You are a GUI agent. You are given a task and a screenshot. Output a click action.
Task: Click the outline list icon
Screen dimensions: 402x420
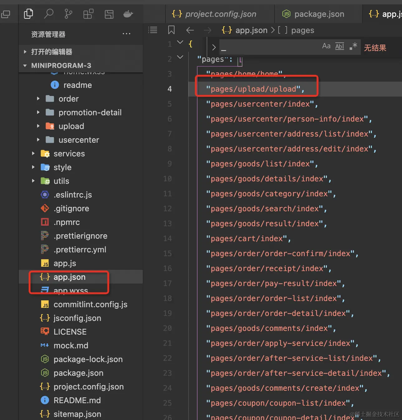pos(153,30)
